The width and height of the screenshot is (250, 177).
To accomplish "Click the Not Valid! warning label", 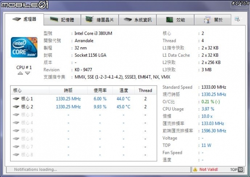I will click(x=209, y=169).
